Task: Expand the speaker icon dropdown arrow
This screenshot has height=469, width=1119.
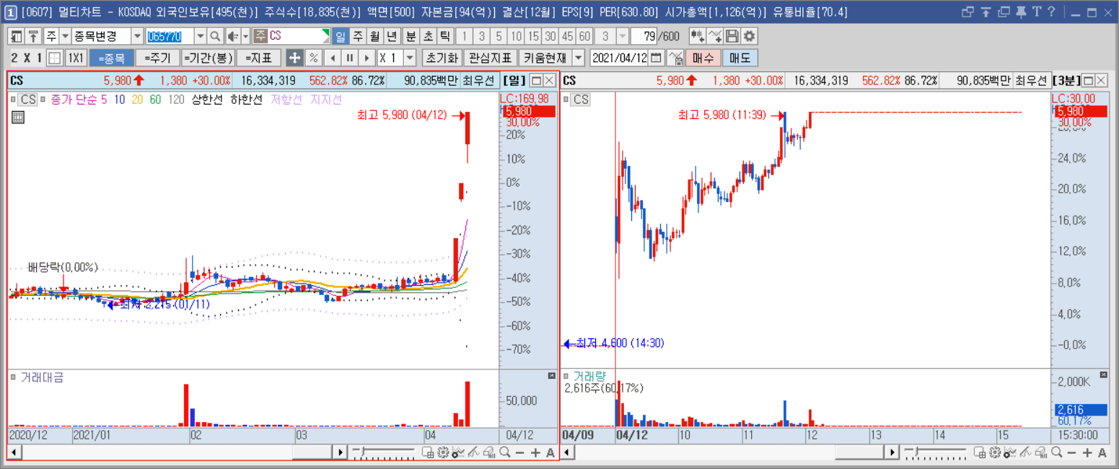Action: (245, 37)
